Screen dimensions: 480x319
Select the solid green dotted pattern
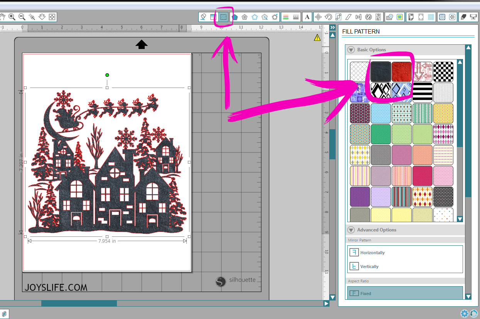click(x=381, y=134)
